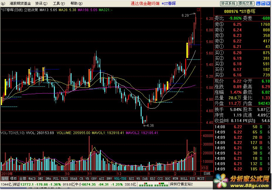Switch indicator to MACD
This screenshot has height=190, width=272.
pos(32,179)
